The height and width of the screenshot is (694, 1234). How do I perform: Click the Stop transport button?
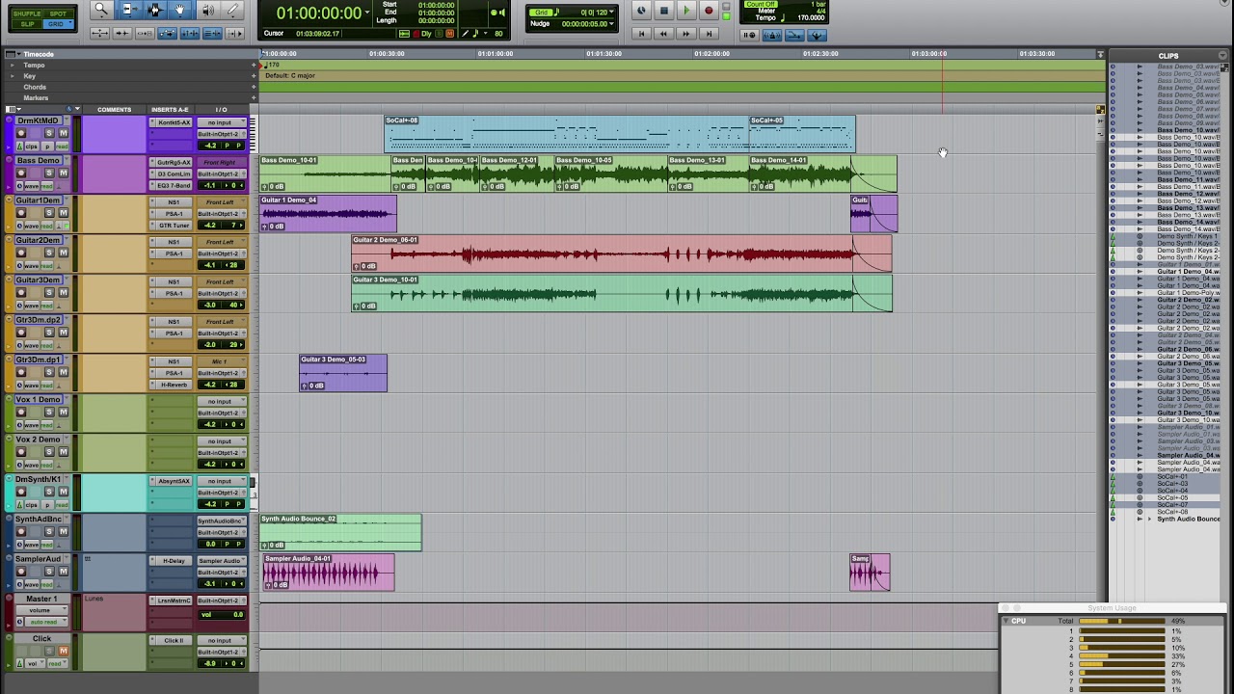[664, 11]
